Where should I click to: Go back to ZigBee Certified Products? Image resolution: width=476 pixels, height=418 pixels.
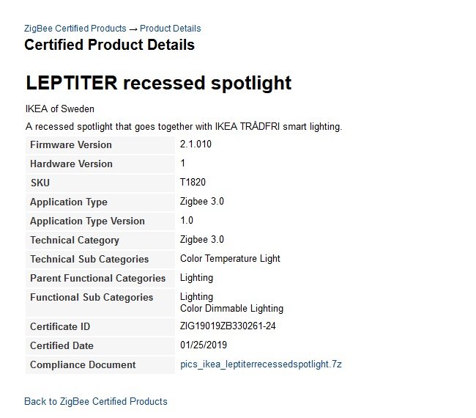click(96, 401)
